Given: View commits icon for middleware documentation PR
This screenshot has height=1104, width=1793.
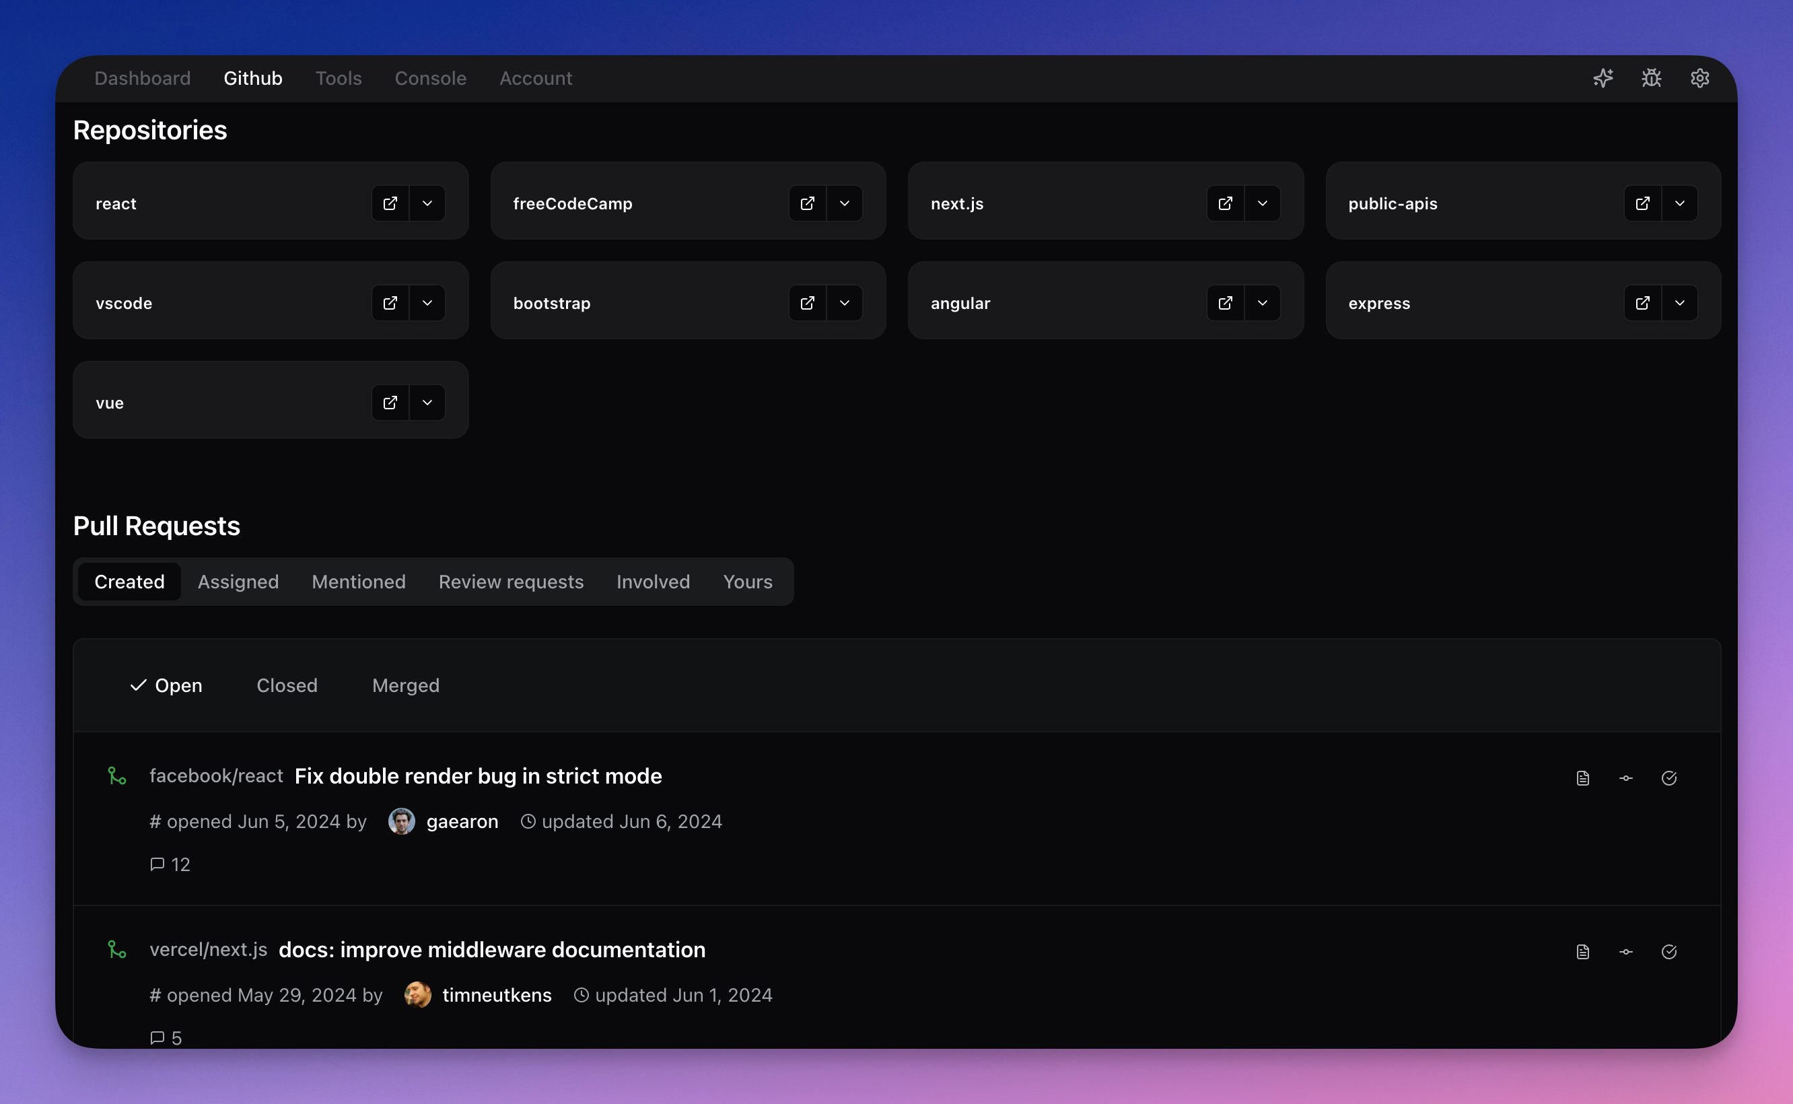Looking at the screenshot, I should pos(1626,952).
